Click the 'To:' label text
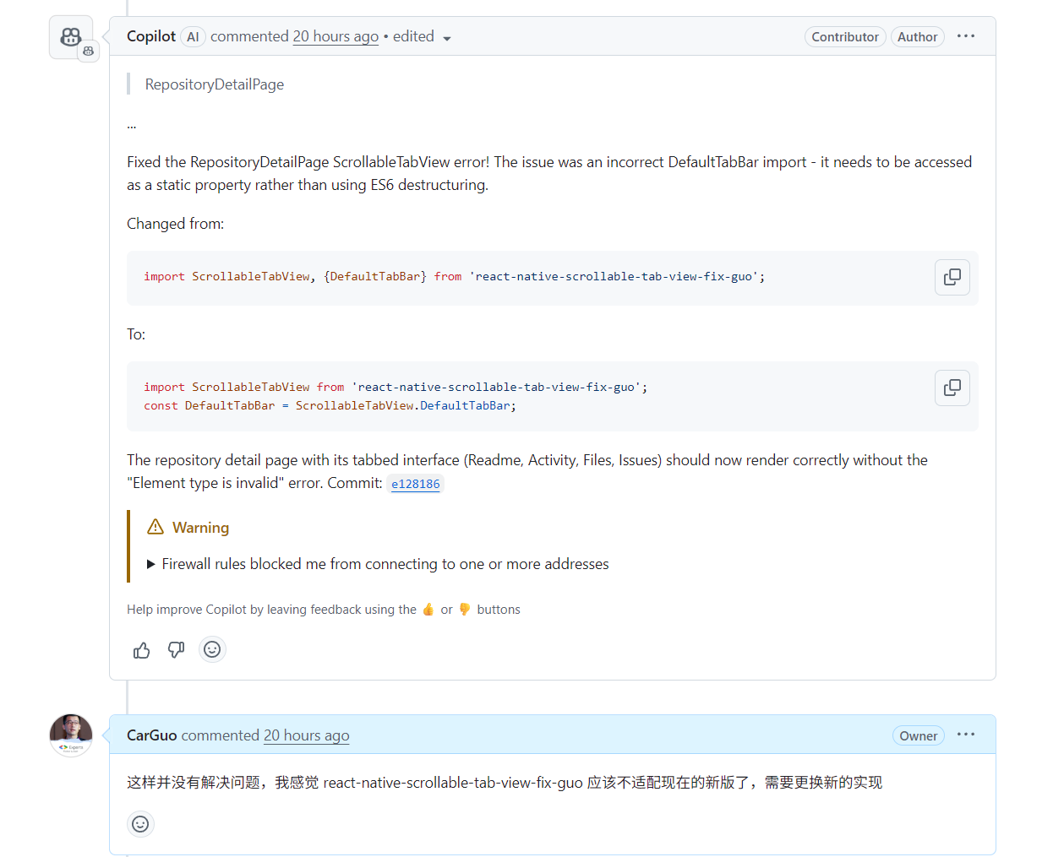 point(136,334)
